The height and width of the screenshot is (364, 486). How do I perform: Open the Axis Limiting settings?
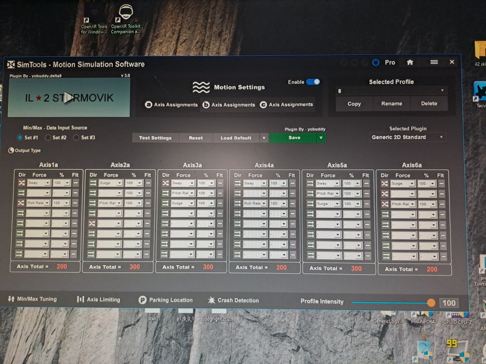pos(99,299)
